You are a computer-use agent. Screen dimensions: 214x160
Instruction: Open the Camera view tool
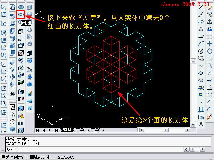[x=12, y=94]
